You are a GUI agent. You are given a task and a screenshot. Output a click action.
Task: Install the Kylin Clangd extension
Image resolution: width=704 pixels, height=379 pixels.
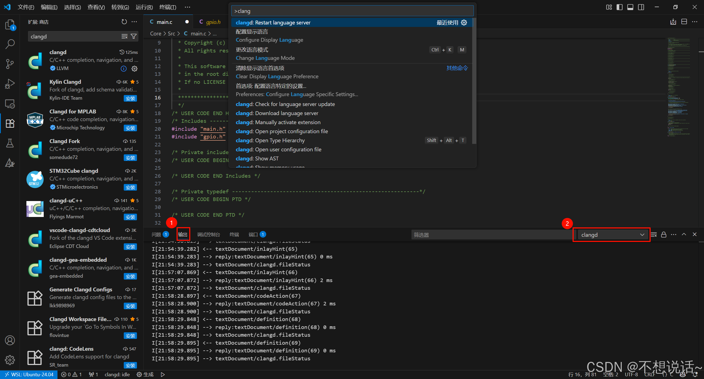[x=130, y=98]
